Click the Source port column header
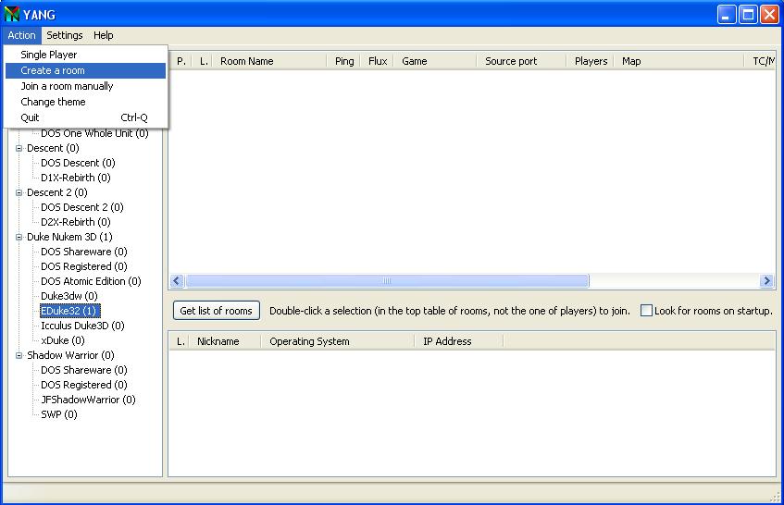The height and width of the screenshot is (505, 784). coord(520,61)
